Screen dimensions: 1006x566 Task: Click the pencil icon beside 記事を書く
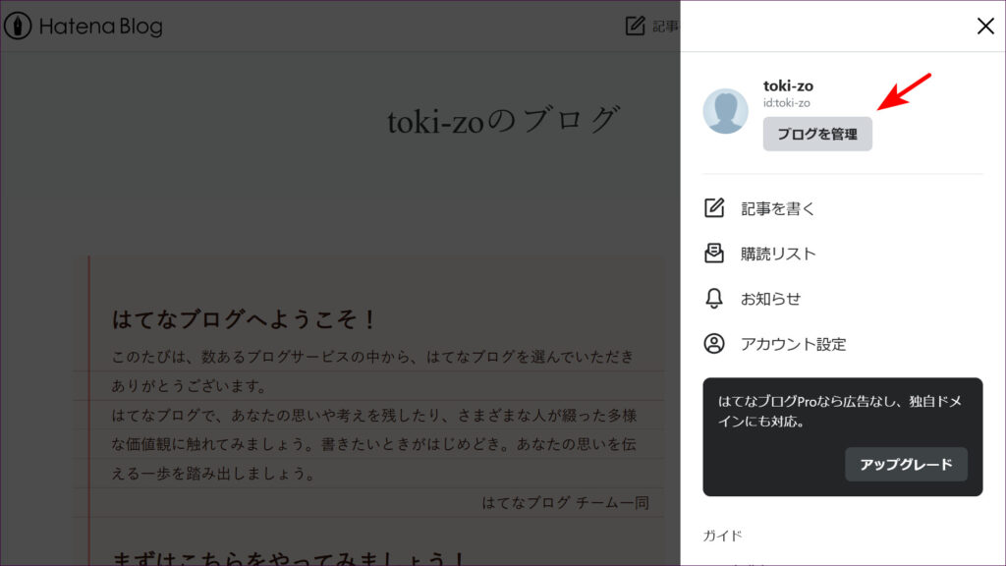714,208
